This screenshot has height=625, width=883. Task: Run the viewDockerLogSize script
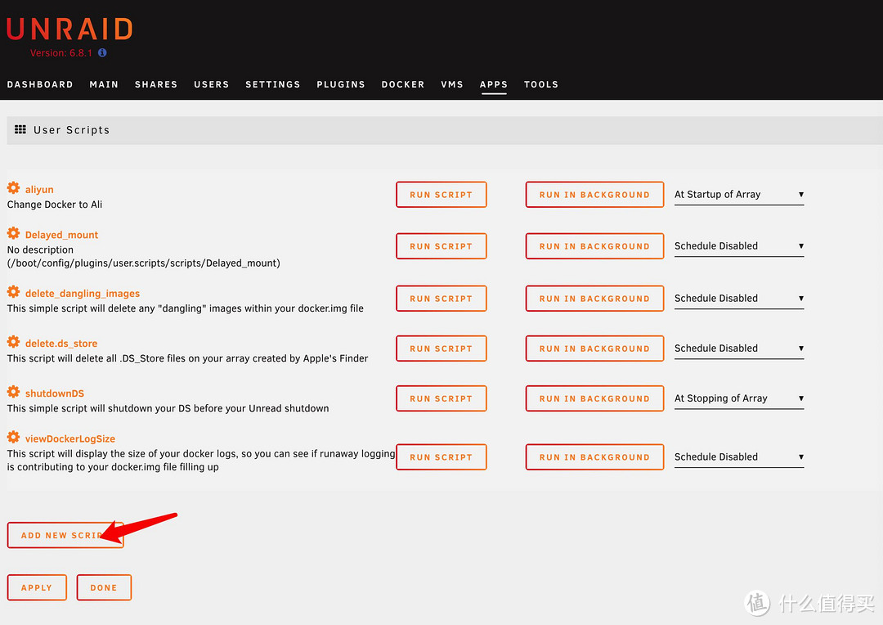[441, 457]
